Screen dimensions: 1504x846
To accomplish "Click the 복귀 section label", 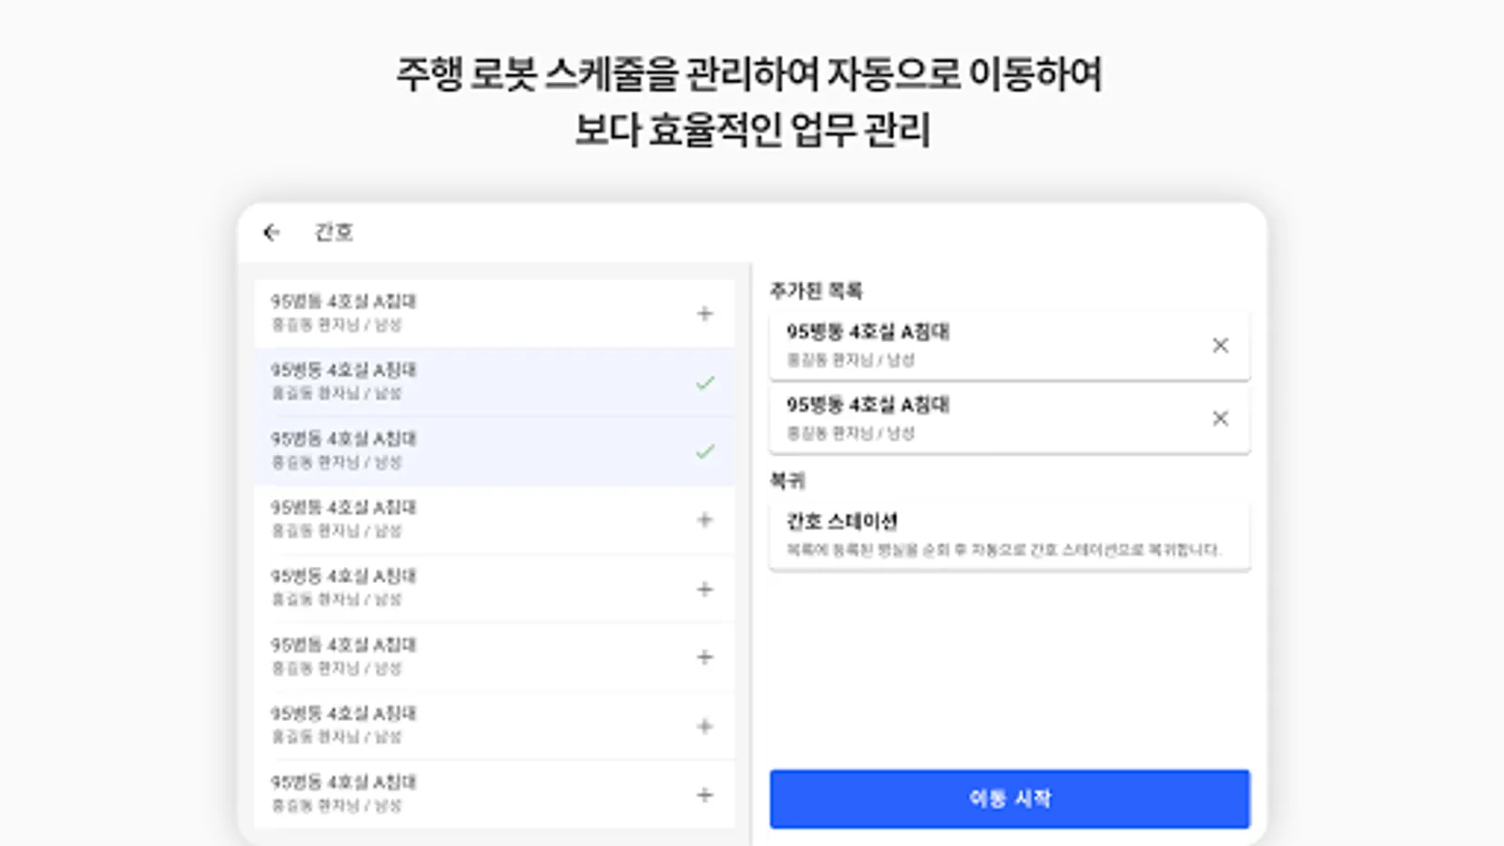I will tap(788, 481).
